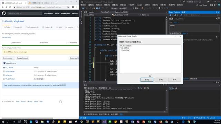The height and width of the screenshot is (124, 221).
Task: View the 0 releases link
Action: [x=72, y=42]
